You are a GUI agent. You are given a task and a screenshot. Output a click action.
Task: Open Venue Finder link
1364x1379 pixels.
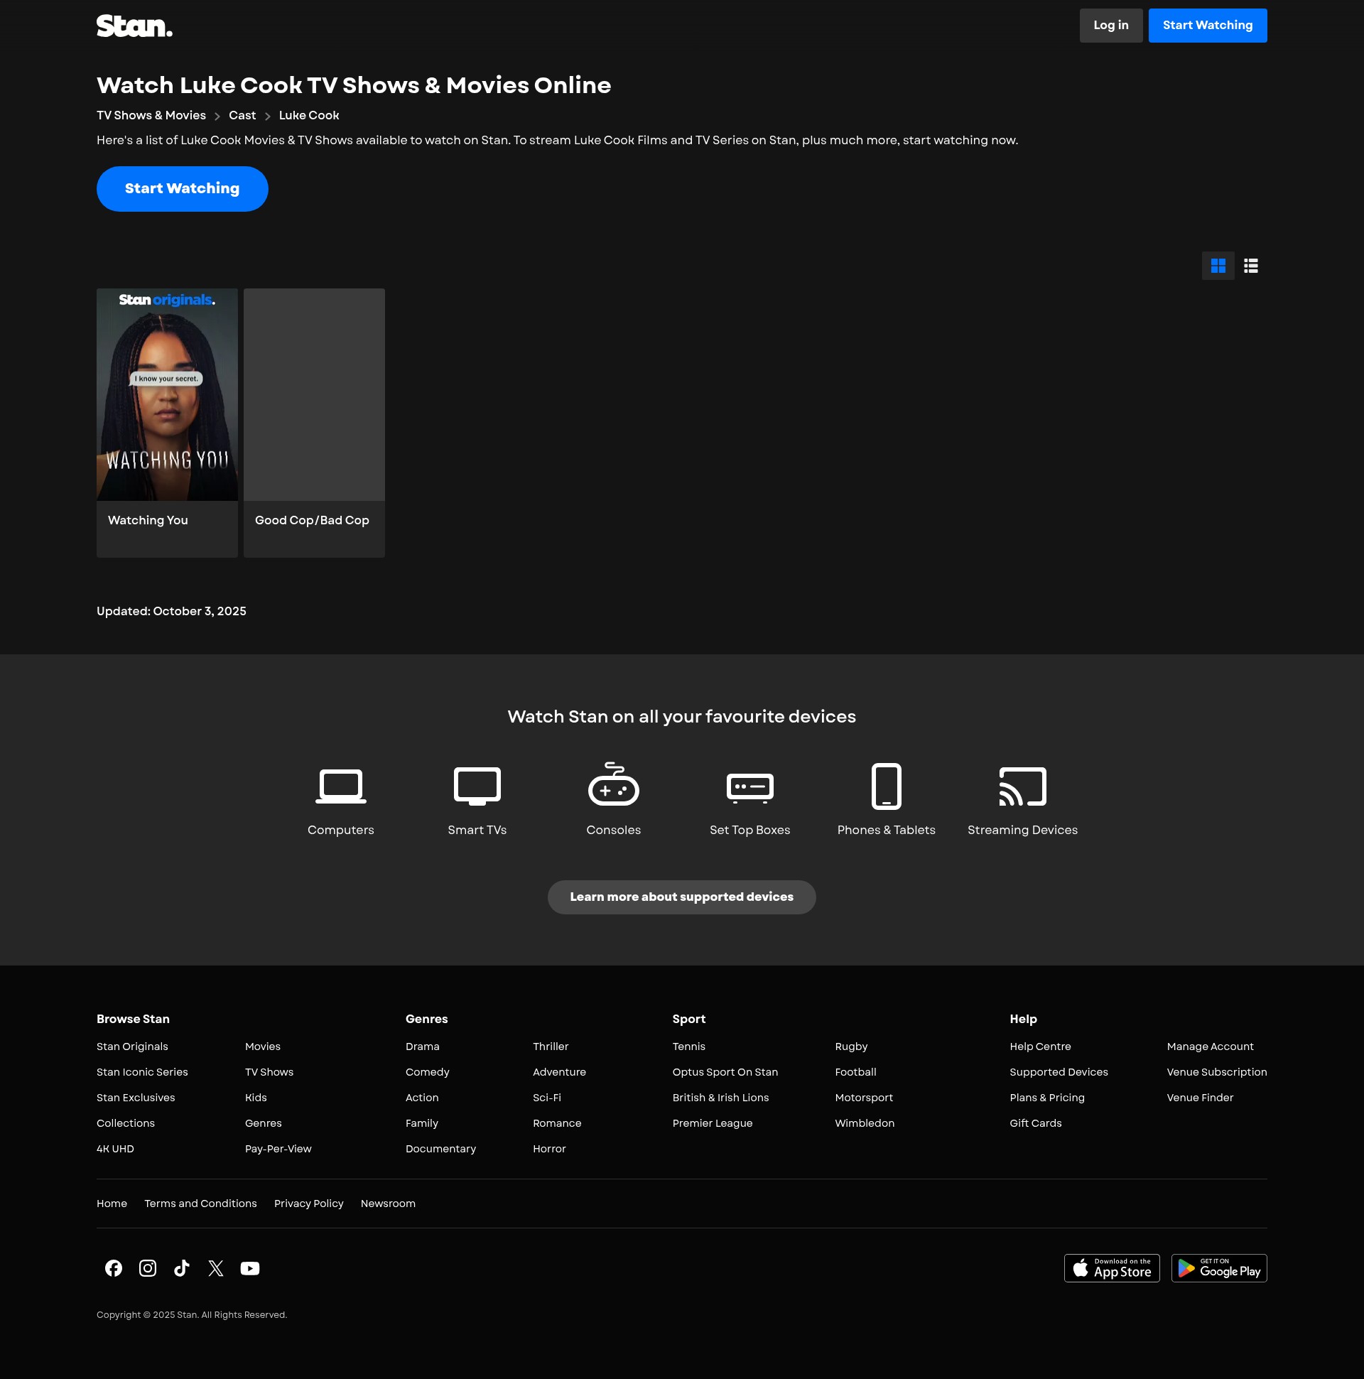coord(1200,1098)
